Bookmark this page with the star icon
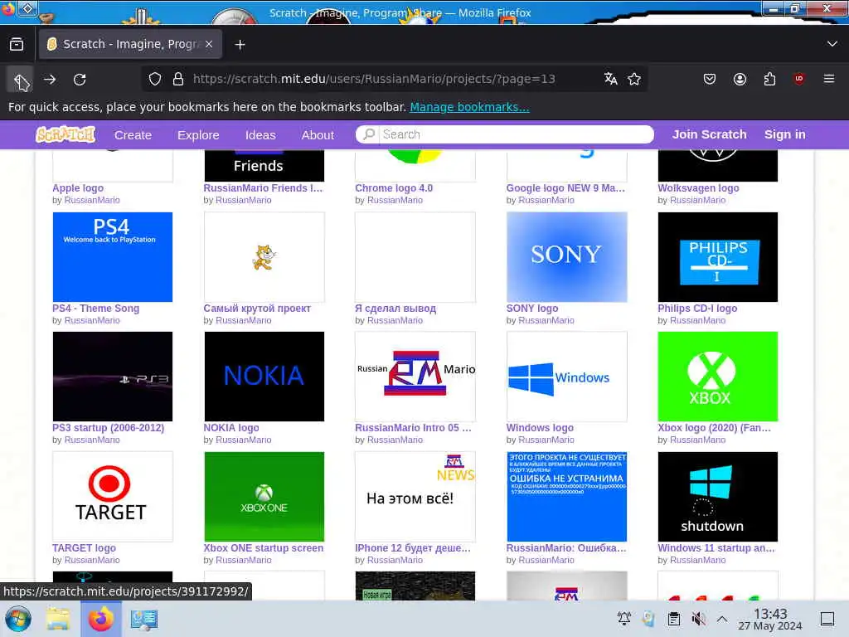Viewport: 849px width, 637px height. coord(634,79)
